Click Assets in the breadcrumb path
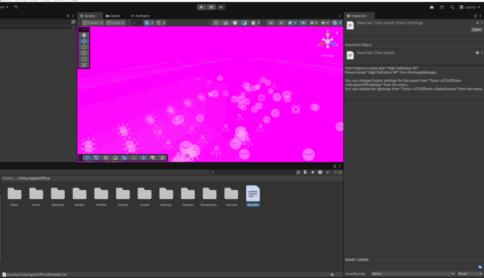484x278 pixels. [x=8, y=178]
